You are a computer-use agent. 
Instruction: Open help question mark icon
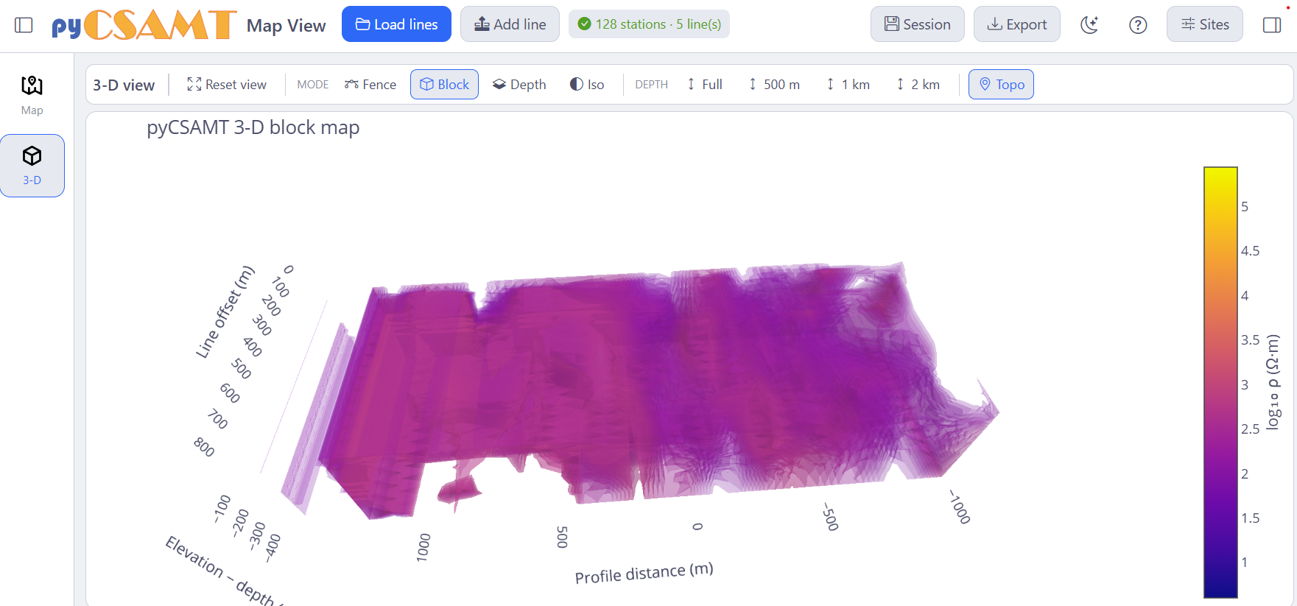pyautogui.click(x=1138, y=25)
